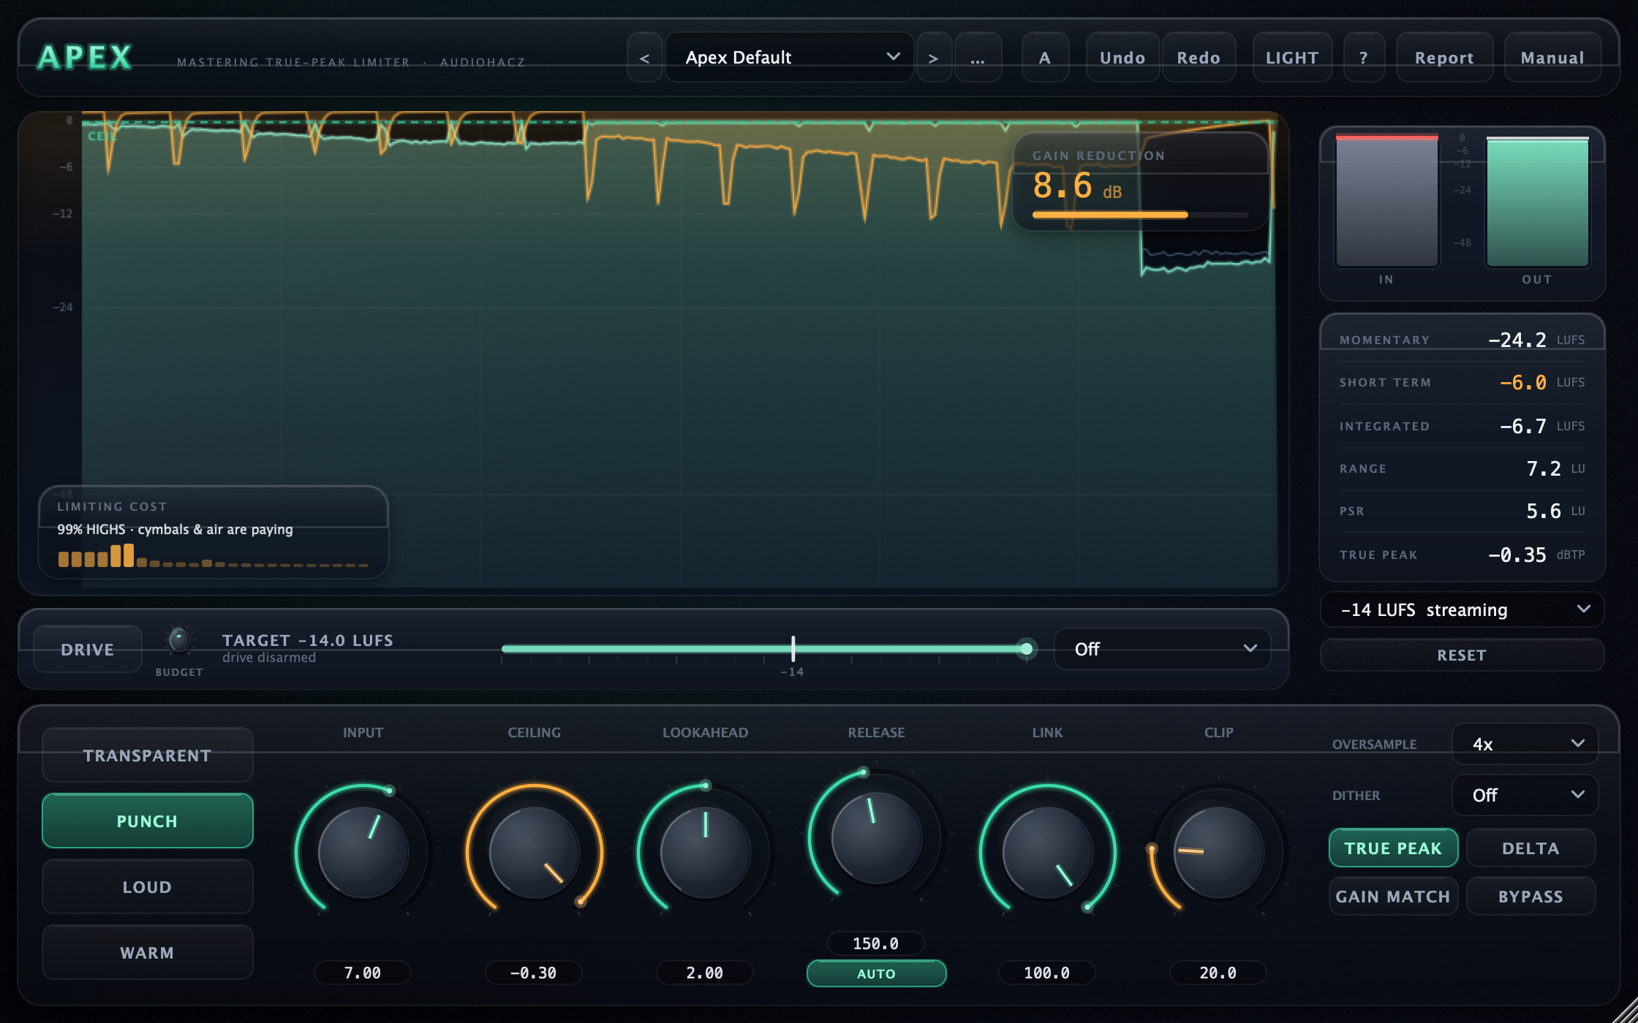Select the WARM limiter style
The height and width of the screenshot is (1023, 1638).
(x=148, y=953)
